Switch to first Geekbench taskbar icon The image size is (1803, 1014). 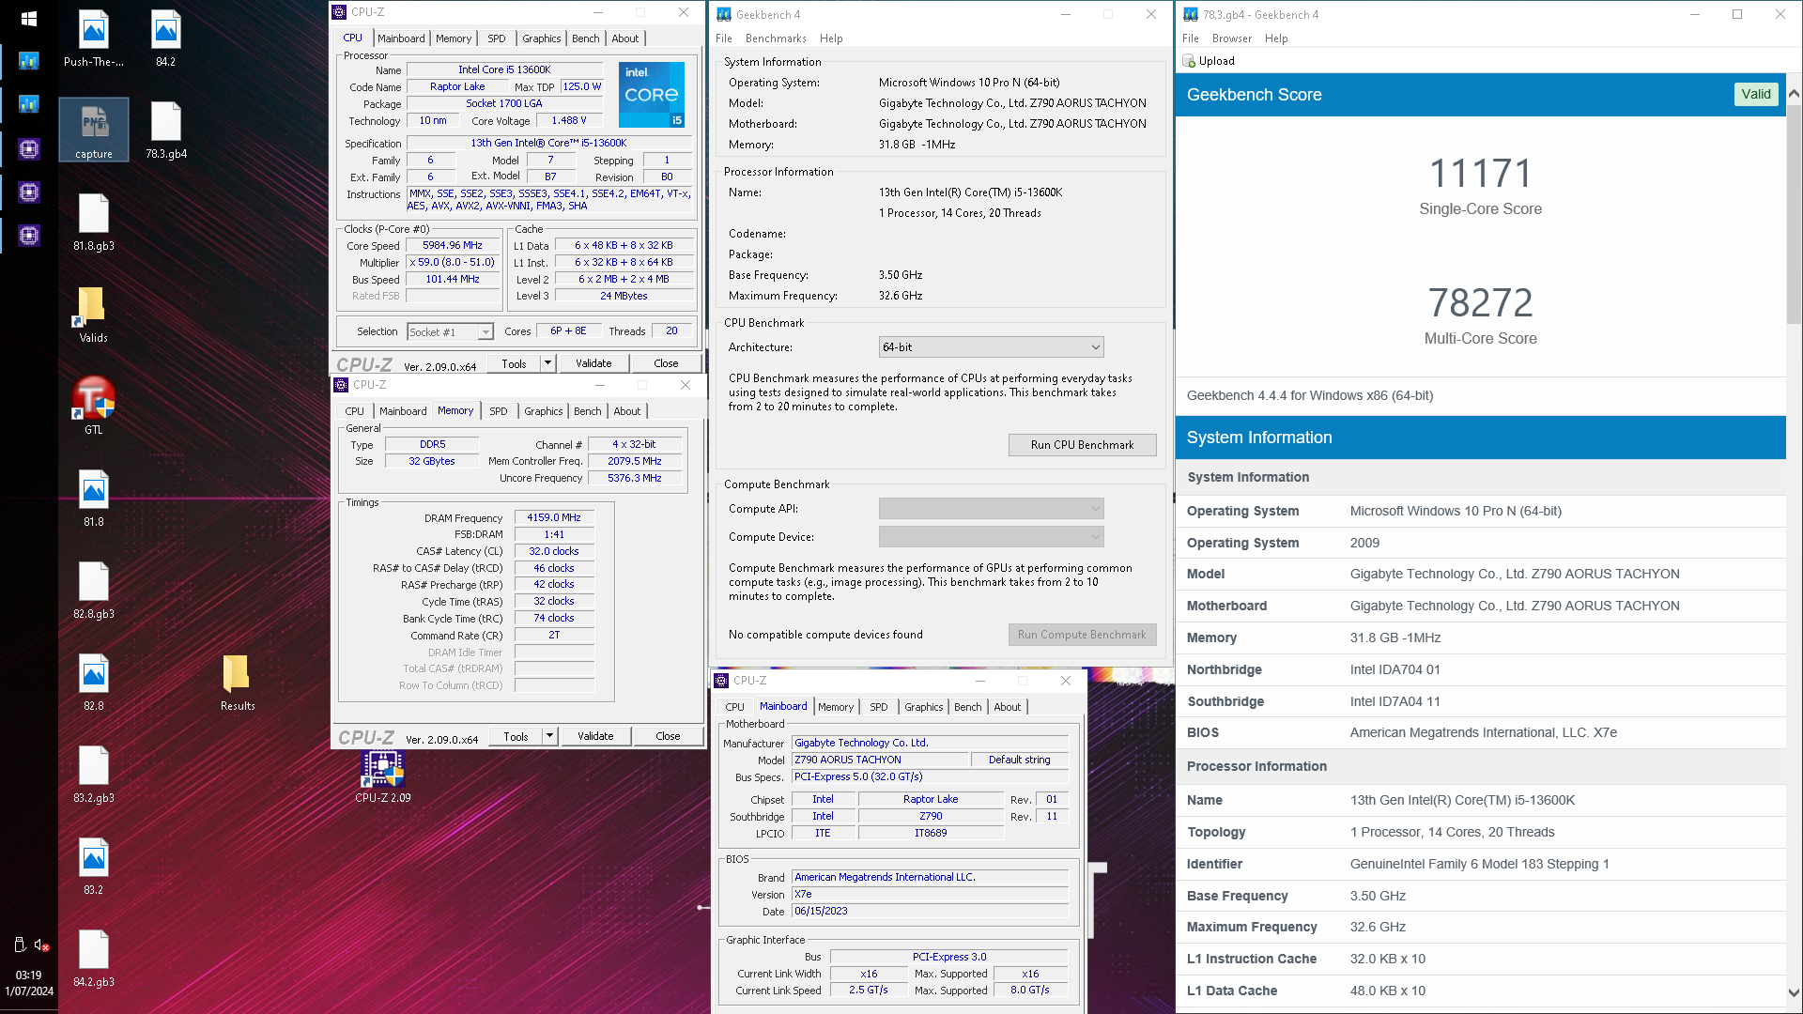coord(29,61)
